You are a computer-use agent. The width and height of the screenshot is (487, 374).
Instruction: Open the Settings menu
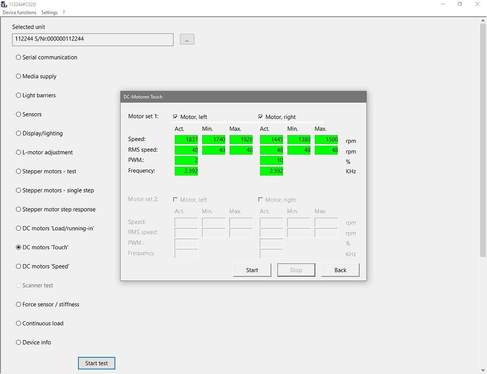tap(49, 12)
